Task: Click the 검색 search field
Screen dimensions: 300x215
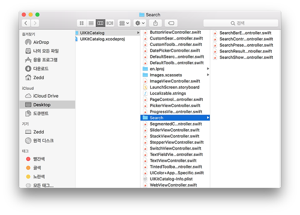Action: pyautogui.click(x=241, y=23)
